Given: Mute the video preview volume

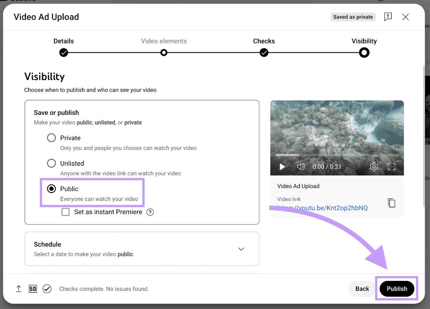Looking at the screenshot, I should click(x=301, y=167).
